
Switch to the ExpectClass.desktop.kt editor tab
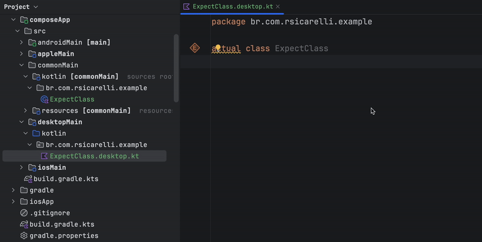coord(233,7)
